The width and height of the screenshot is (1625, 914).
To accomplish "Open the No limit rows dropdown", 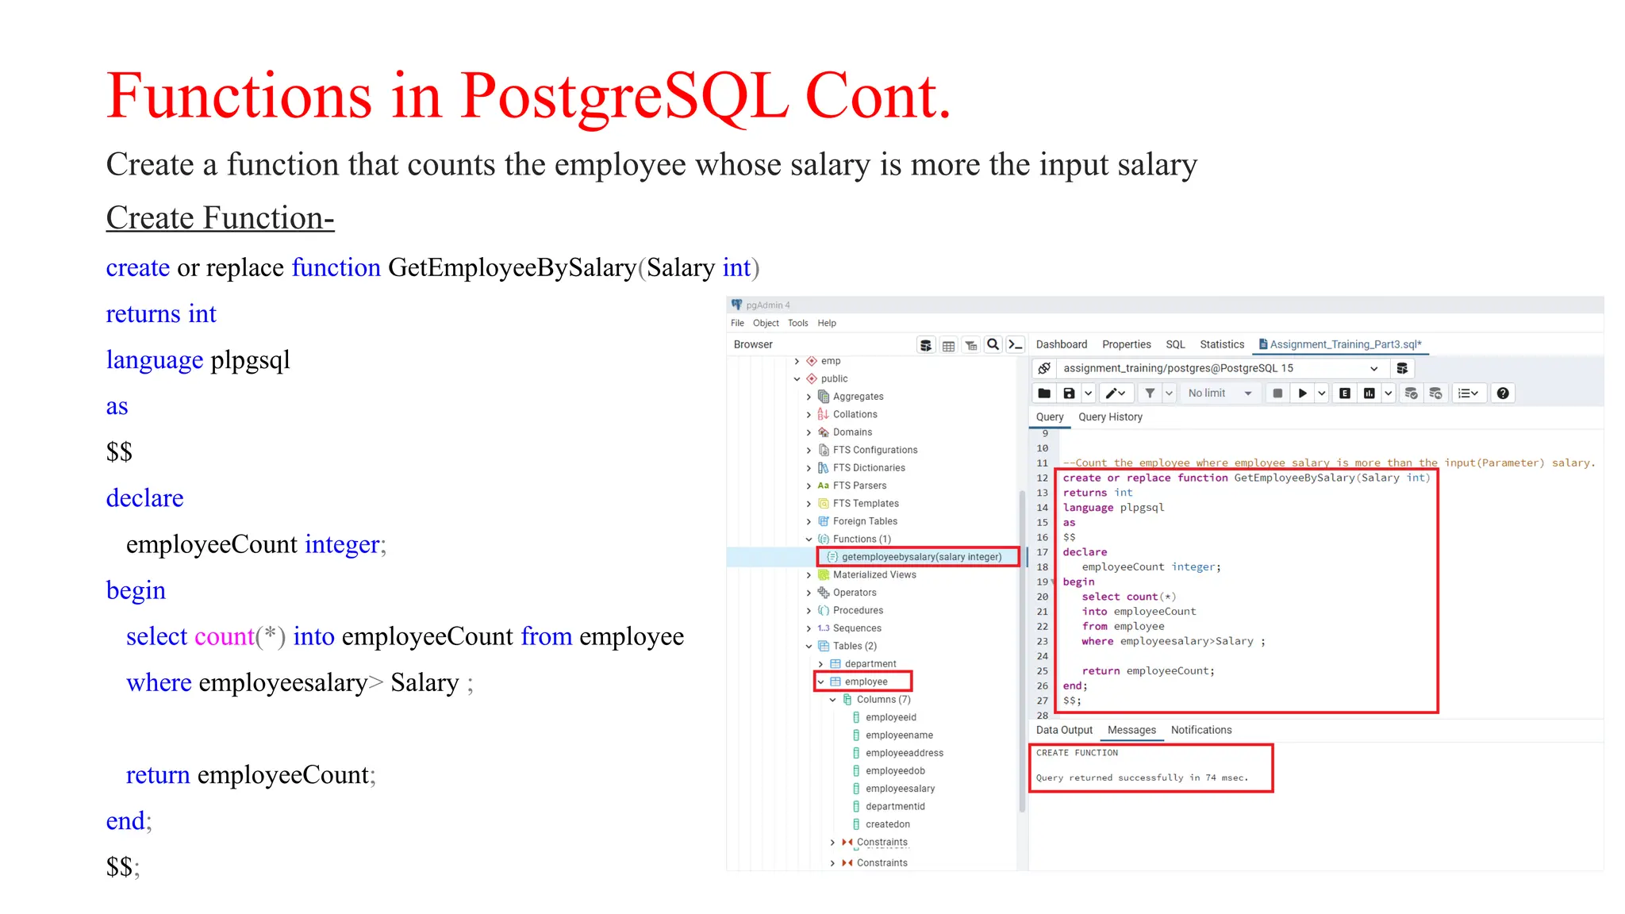I will coord(1221,394).
